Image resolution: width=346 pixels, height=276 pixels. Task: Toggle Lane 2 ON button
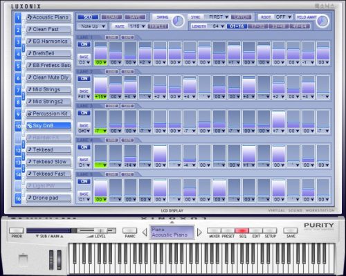84,79
